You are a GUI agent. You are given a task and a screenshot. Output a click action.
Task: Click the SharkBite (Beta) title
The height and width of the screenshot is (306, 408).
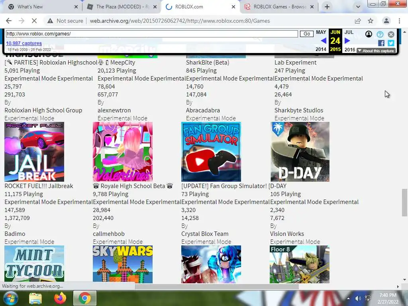click(x=208, y=63)
